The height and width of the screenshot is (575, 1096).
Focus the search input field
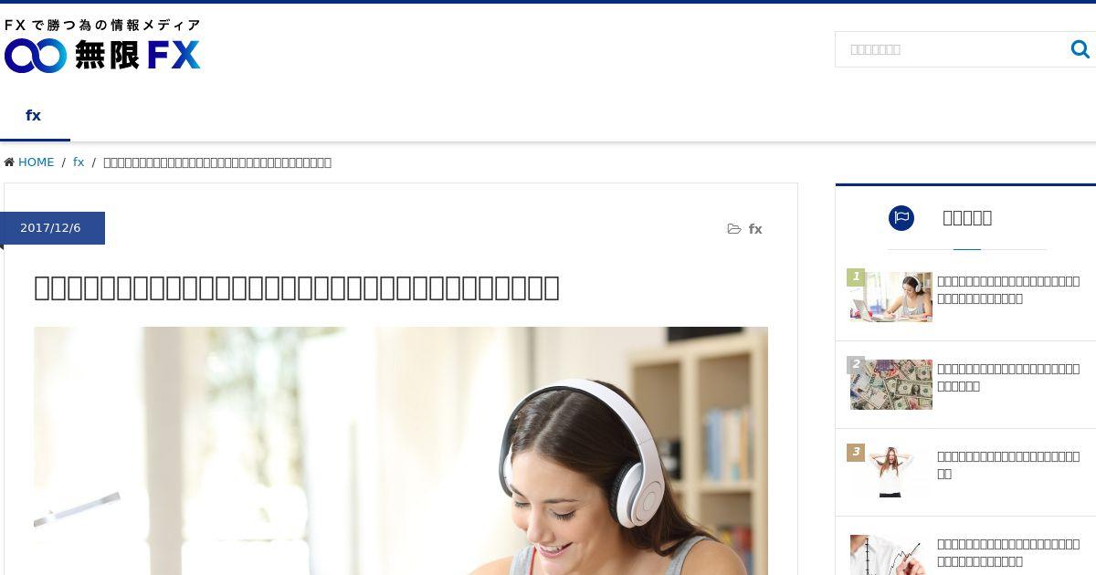[950, 49]
